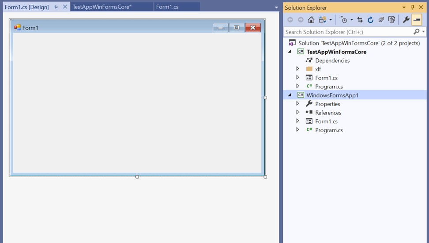This screenshot has width=429, height=243.
Task: Select the Properties node with wrench icon
Action: pos(327,104)
